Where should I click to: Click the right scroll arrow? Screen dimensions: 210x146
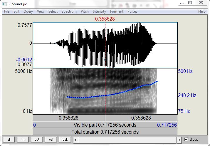pyautogui.click(x=179, y=140)
